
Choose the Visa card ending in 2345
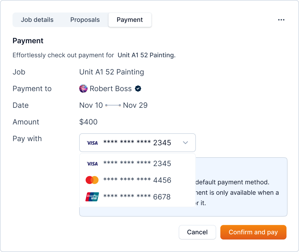(137, 164)
